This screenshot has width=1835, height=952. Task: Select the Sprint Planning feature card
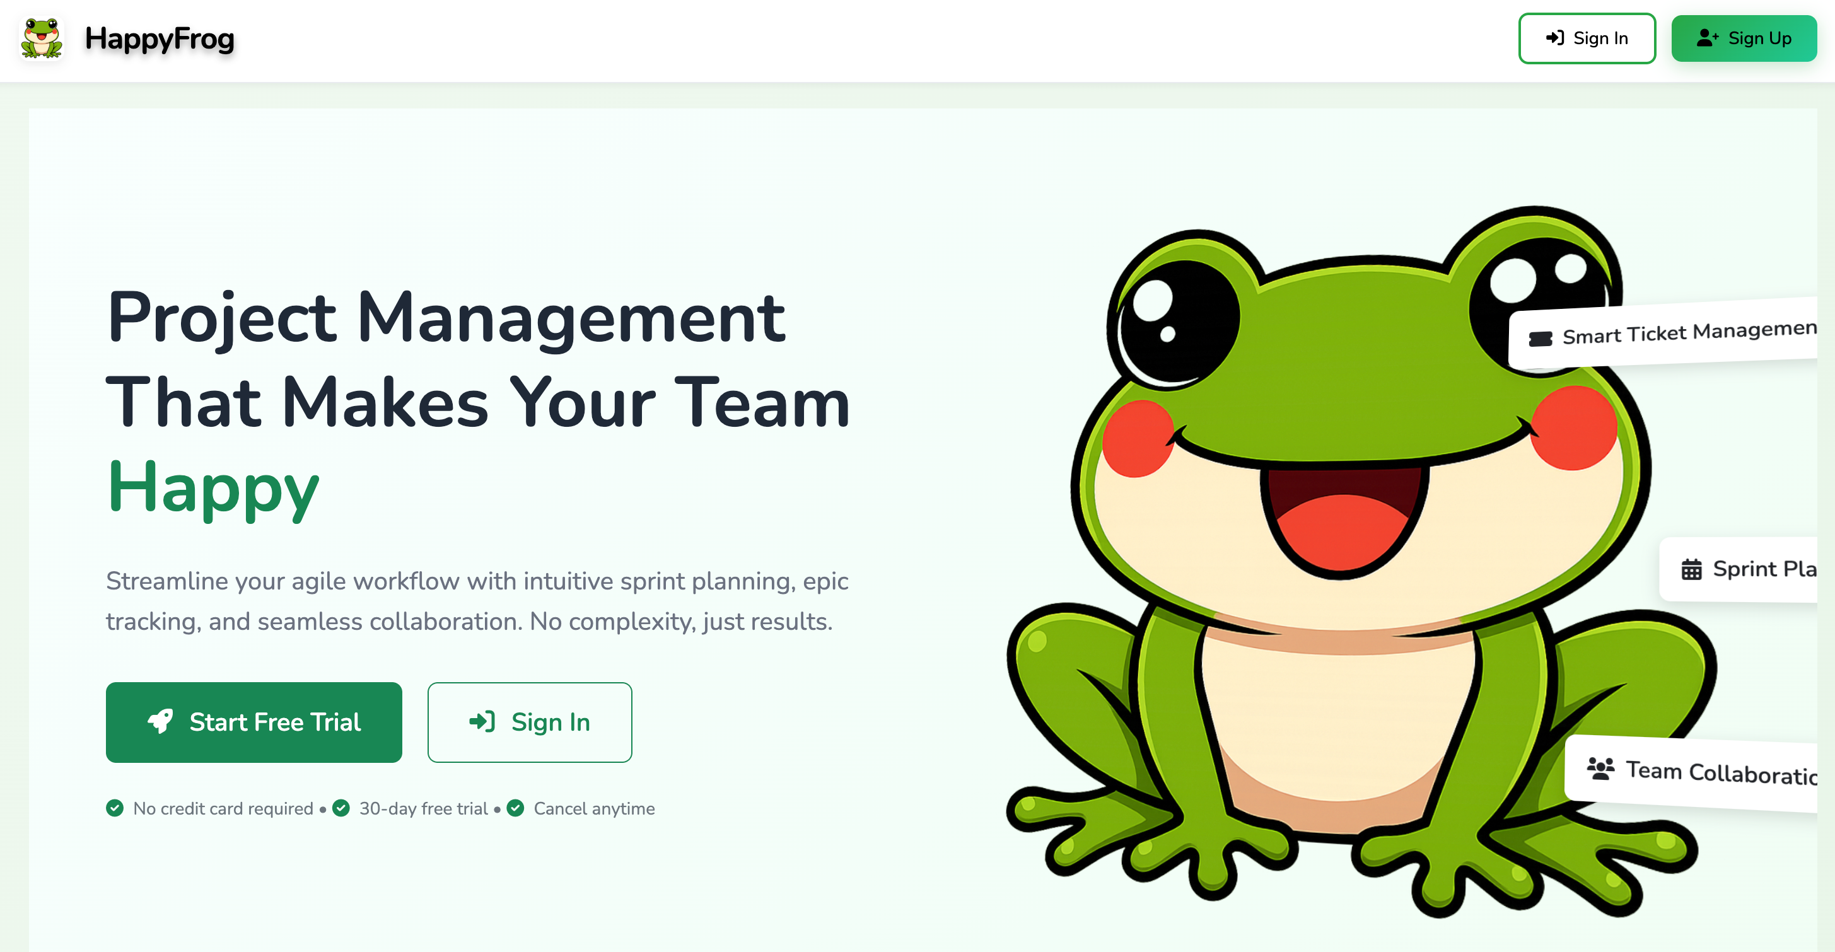[1739, 570]
